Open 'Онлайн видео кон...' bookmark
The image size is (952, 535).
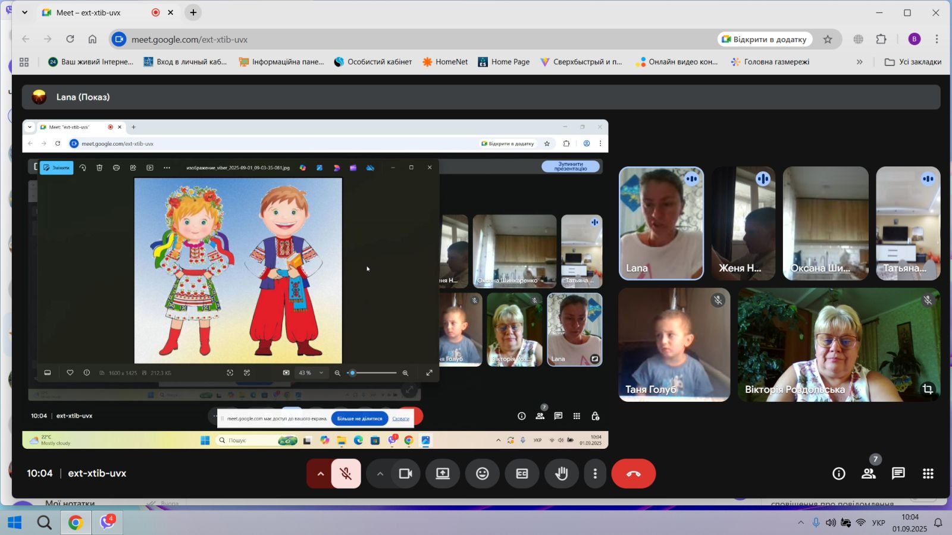click(677, 62)
